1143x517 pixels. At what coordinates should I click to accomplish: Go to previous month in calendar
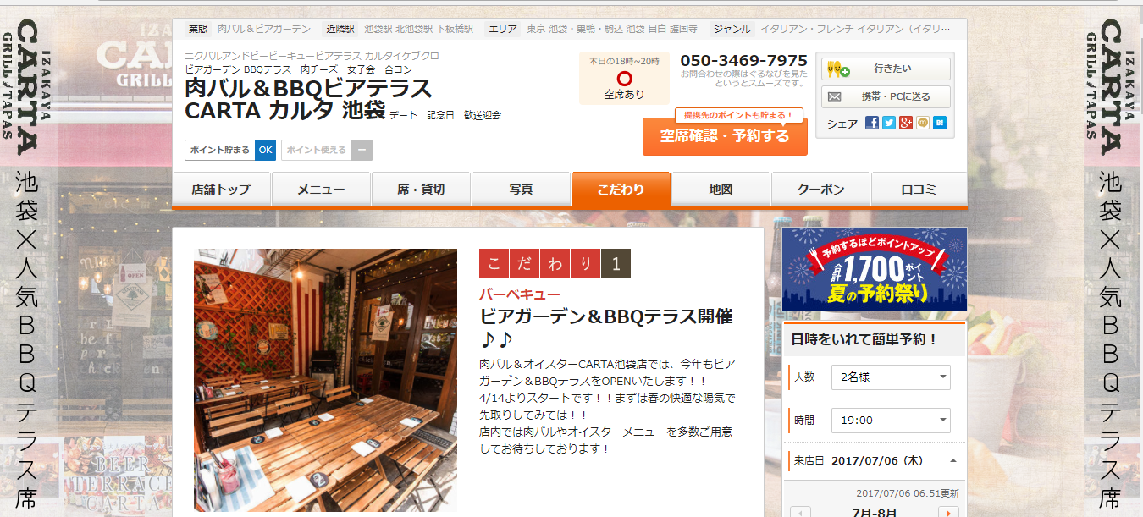800,512
